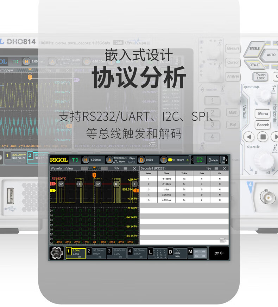This screenshot has width=278, height=307.
Task: Close the Waveform View panel
Action: (134, 168)
